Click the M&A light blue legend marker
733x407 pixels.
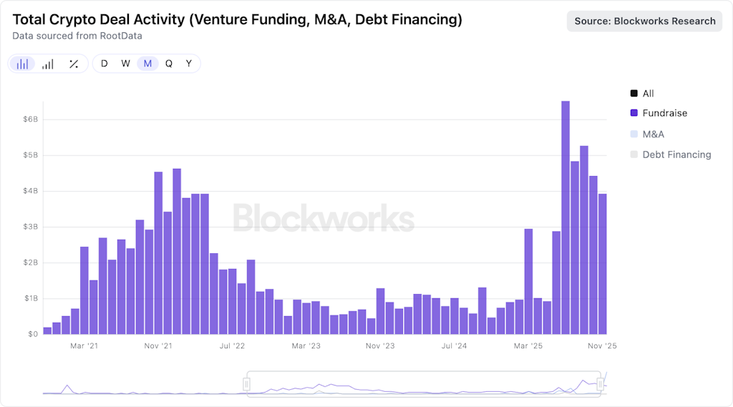coord(634,134)
